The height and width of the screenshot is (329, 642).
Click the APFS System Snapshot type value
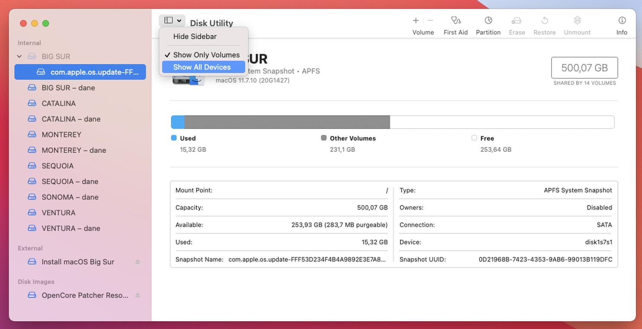point(578,190)
